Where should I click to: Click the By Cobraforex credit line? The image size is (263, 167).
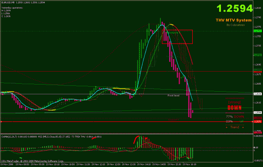click(236, 25)
